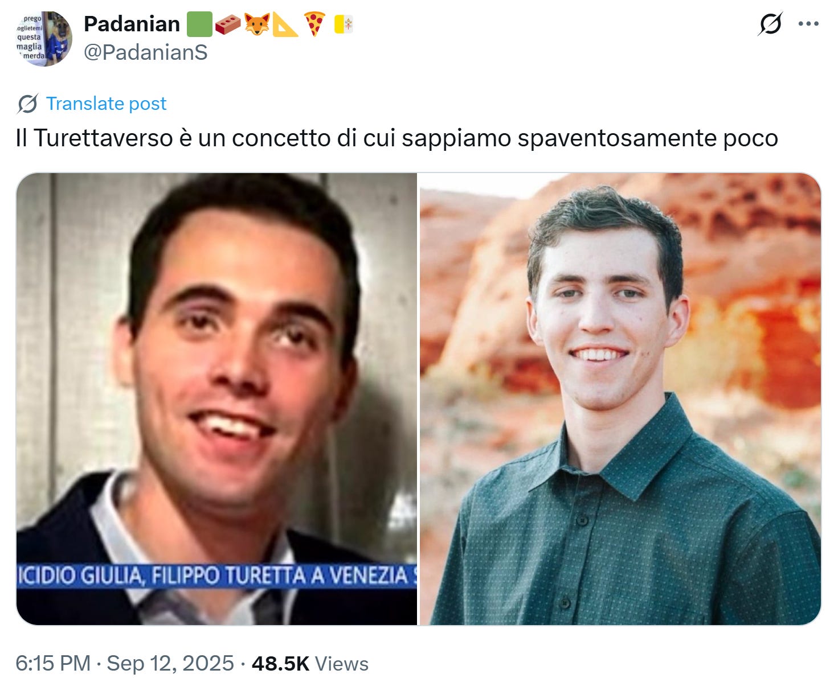The image size is (838, 678).
Task: Click the Grok icon at the post's top right
Action: point(771,24)
